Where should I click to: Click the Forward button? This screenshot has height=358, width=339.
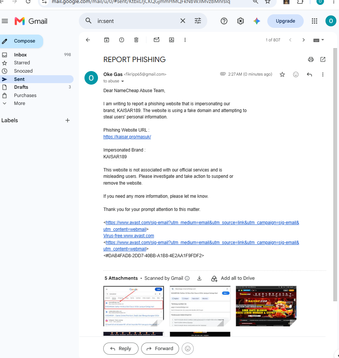160,348
